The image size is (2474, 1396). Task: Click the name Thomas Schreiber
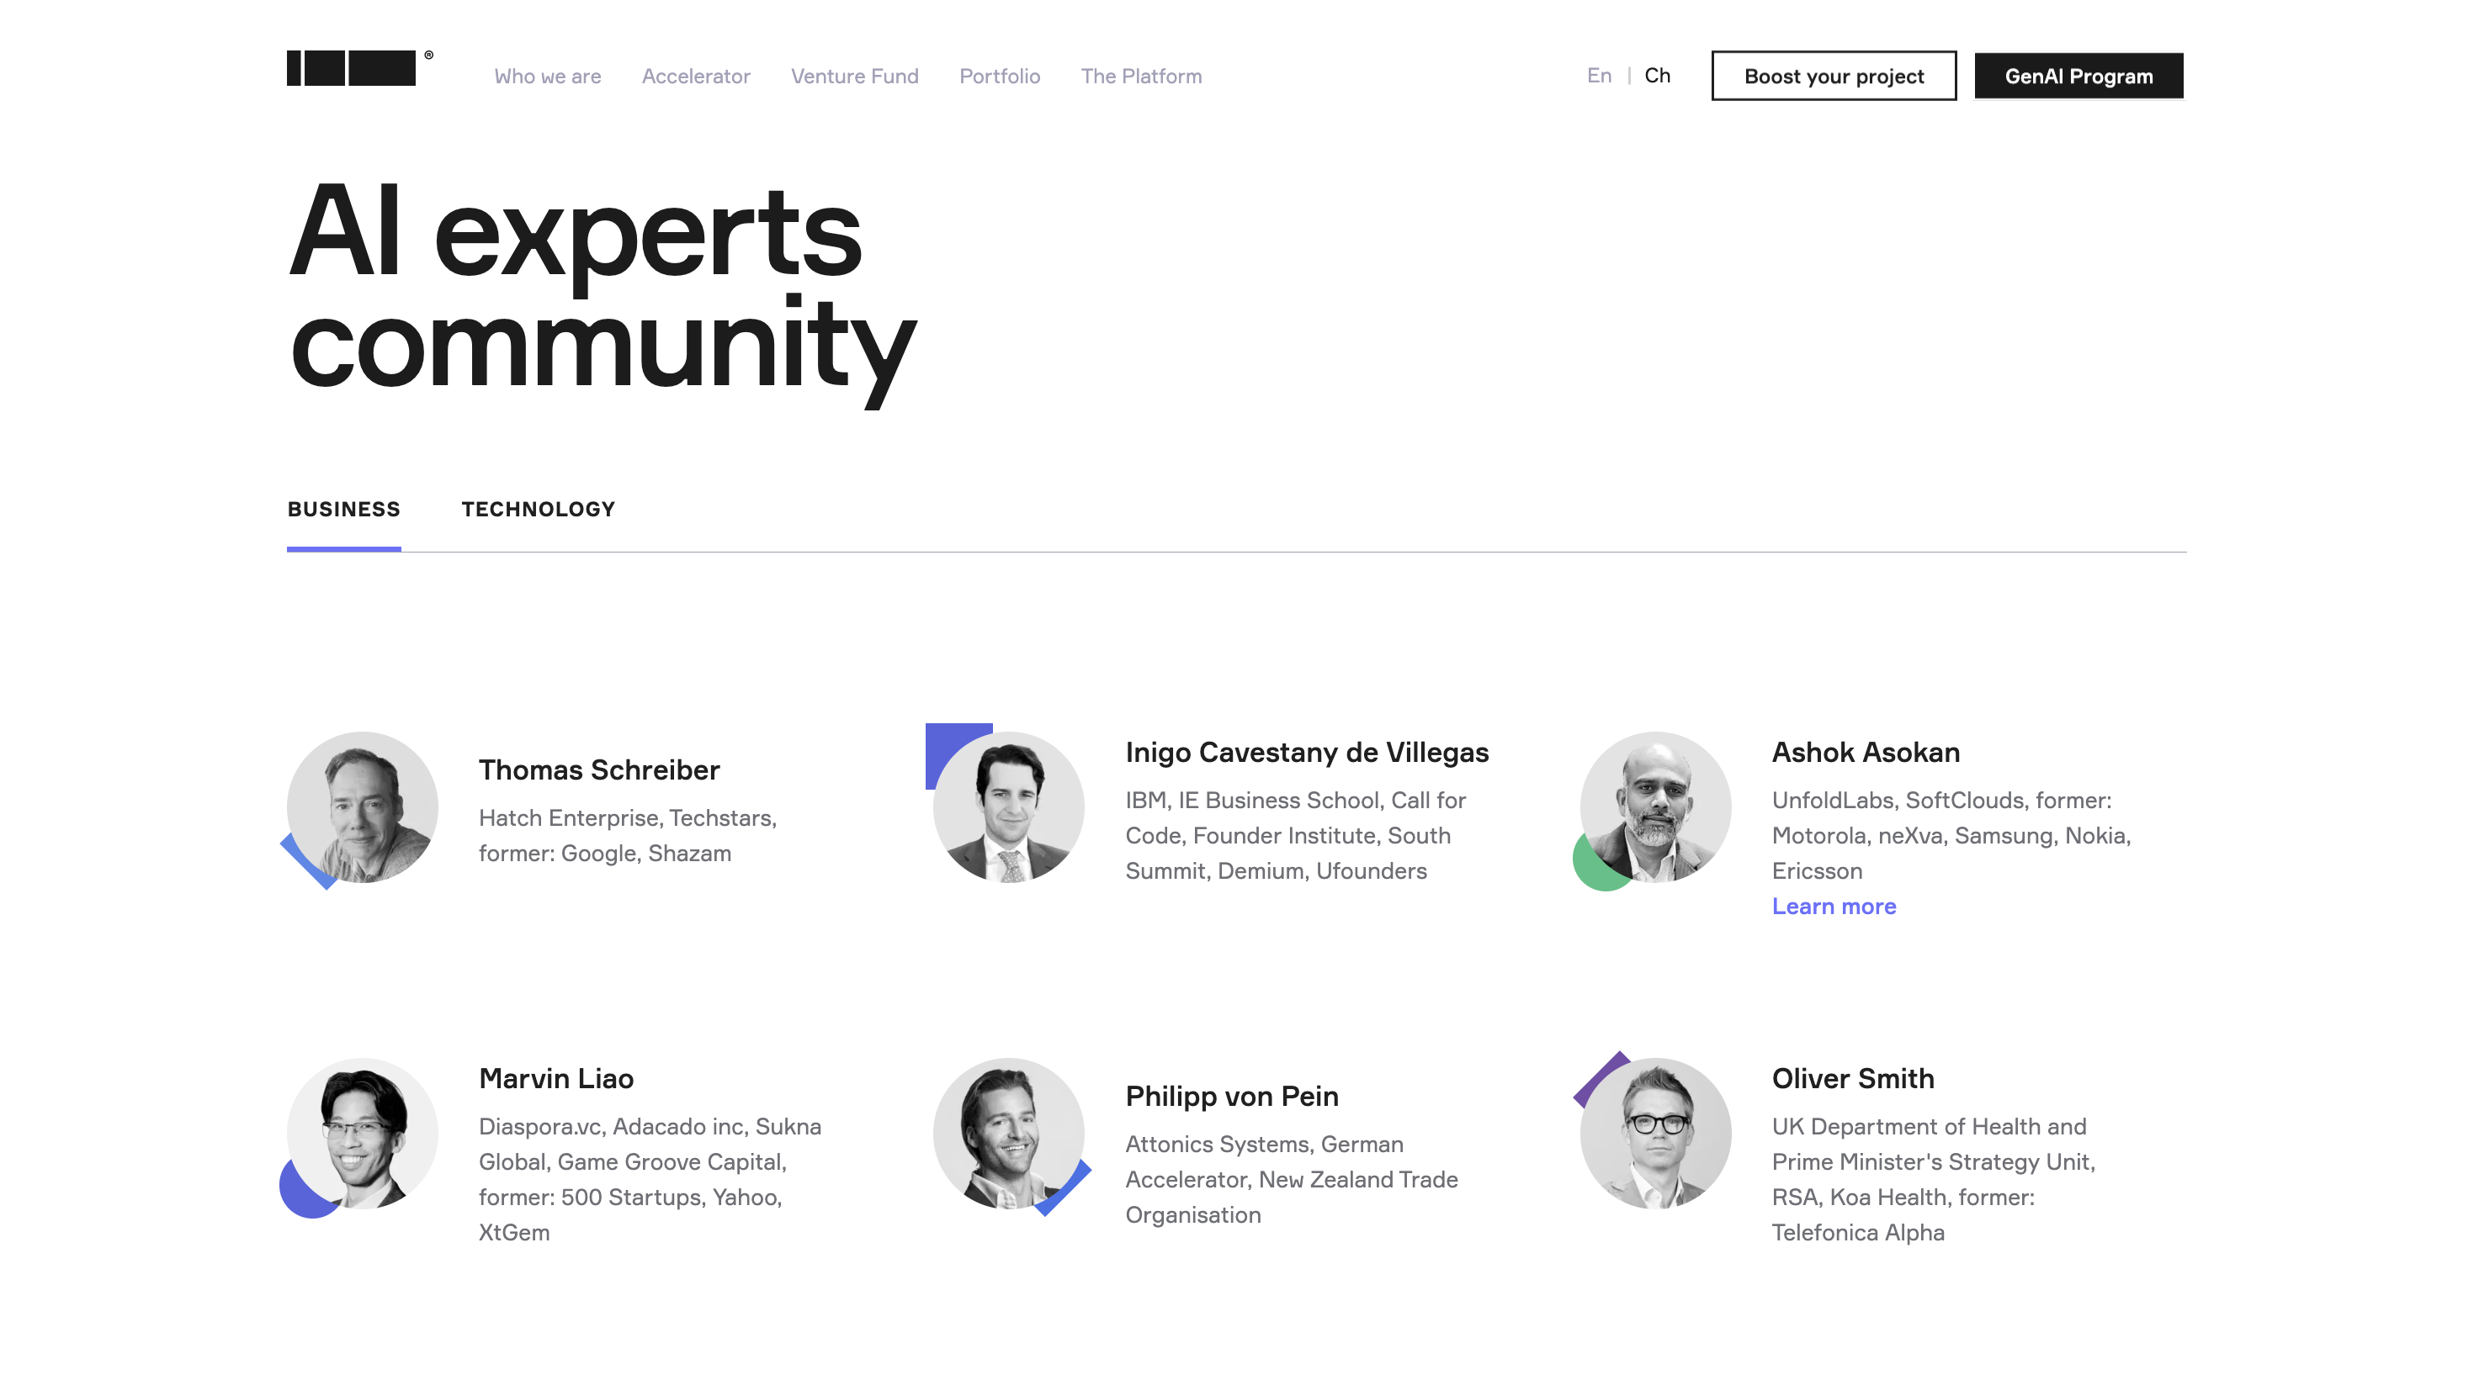click(x=599, y=770)
